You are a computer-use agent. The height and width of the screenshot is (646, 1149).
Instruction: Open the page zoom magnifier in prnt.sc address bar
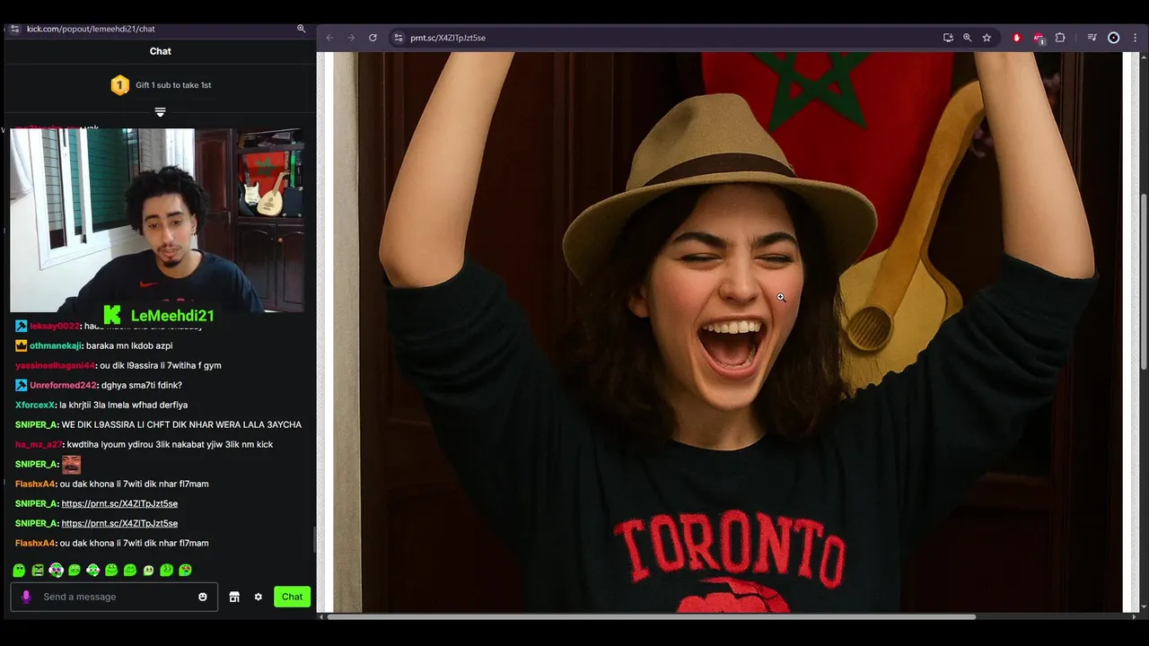[x=967, y=38]
